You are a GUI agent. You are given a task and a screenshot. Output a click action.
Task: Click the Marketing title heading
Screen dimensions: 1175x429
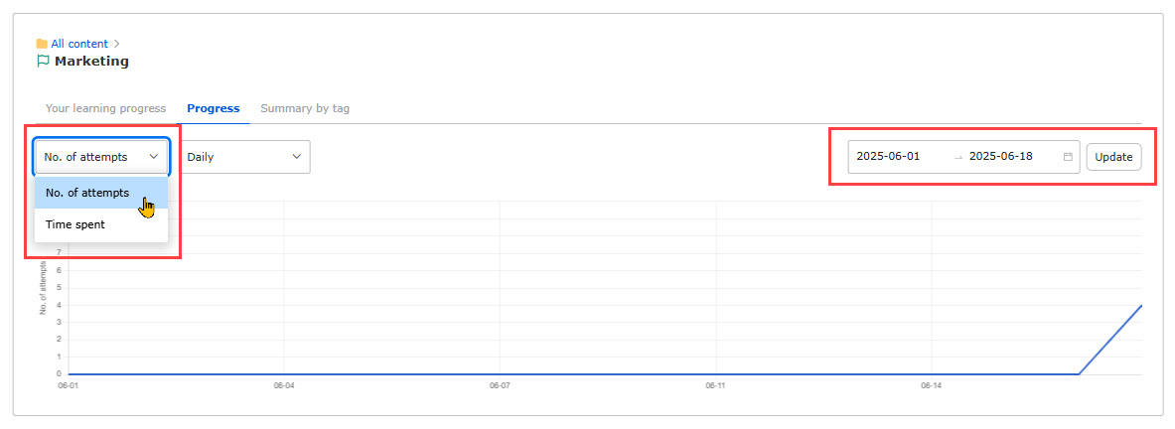click(x=91, y=62)
